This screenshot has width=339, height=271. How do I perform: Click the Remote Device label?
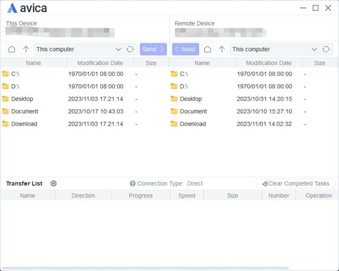(195, 23)
